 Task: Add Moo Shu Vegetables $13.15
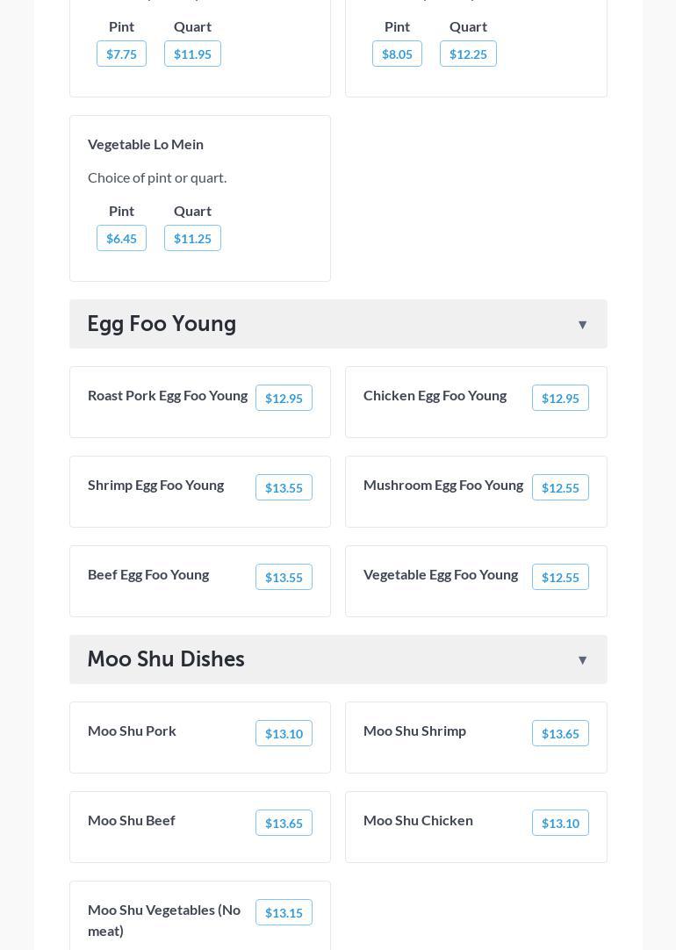(284, 913)
